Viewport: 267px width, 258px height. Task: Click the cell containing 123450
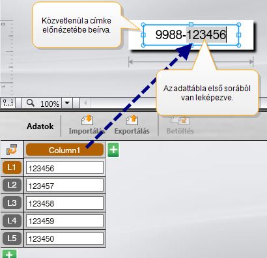(64, 238)
